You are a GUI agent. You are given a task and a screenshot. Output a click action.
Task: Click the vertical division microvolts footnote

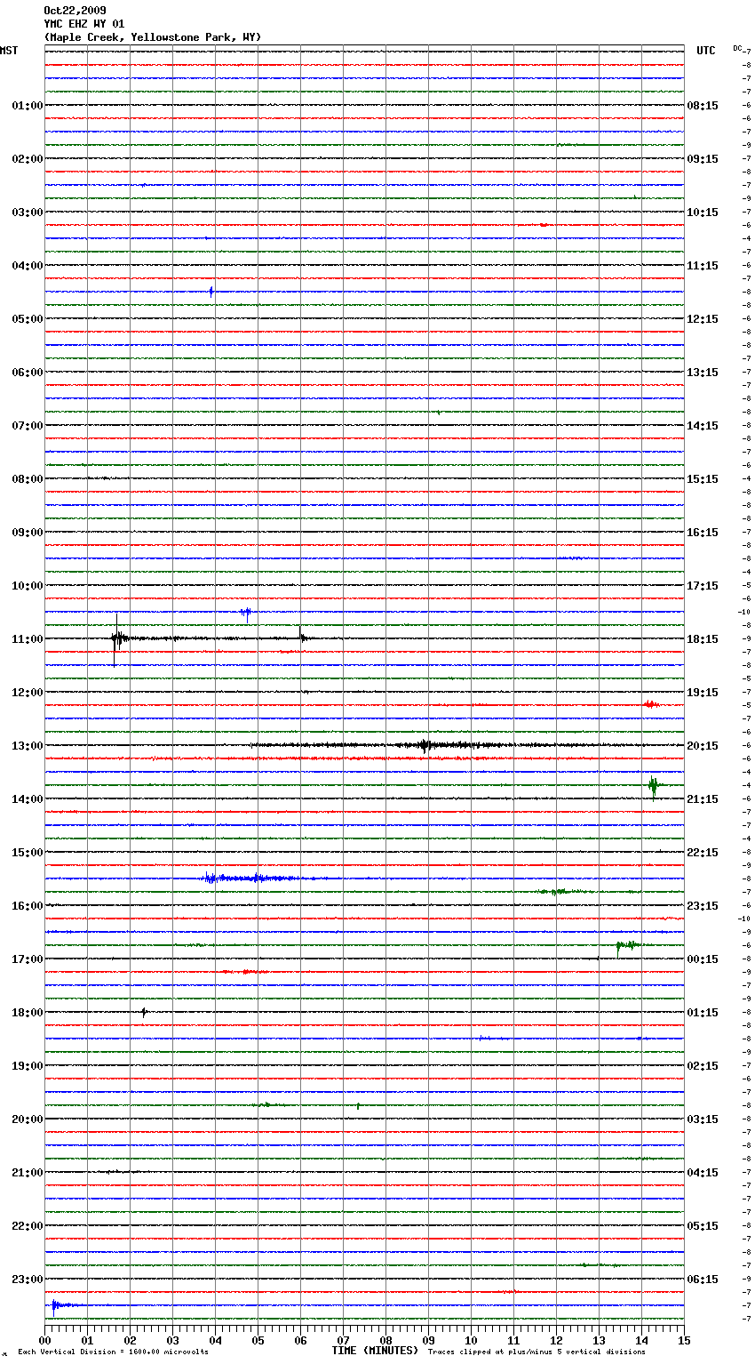(x=113, y=1352)
